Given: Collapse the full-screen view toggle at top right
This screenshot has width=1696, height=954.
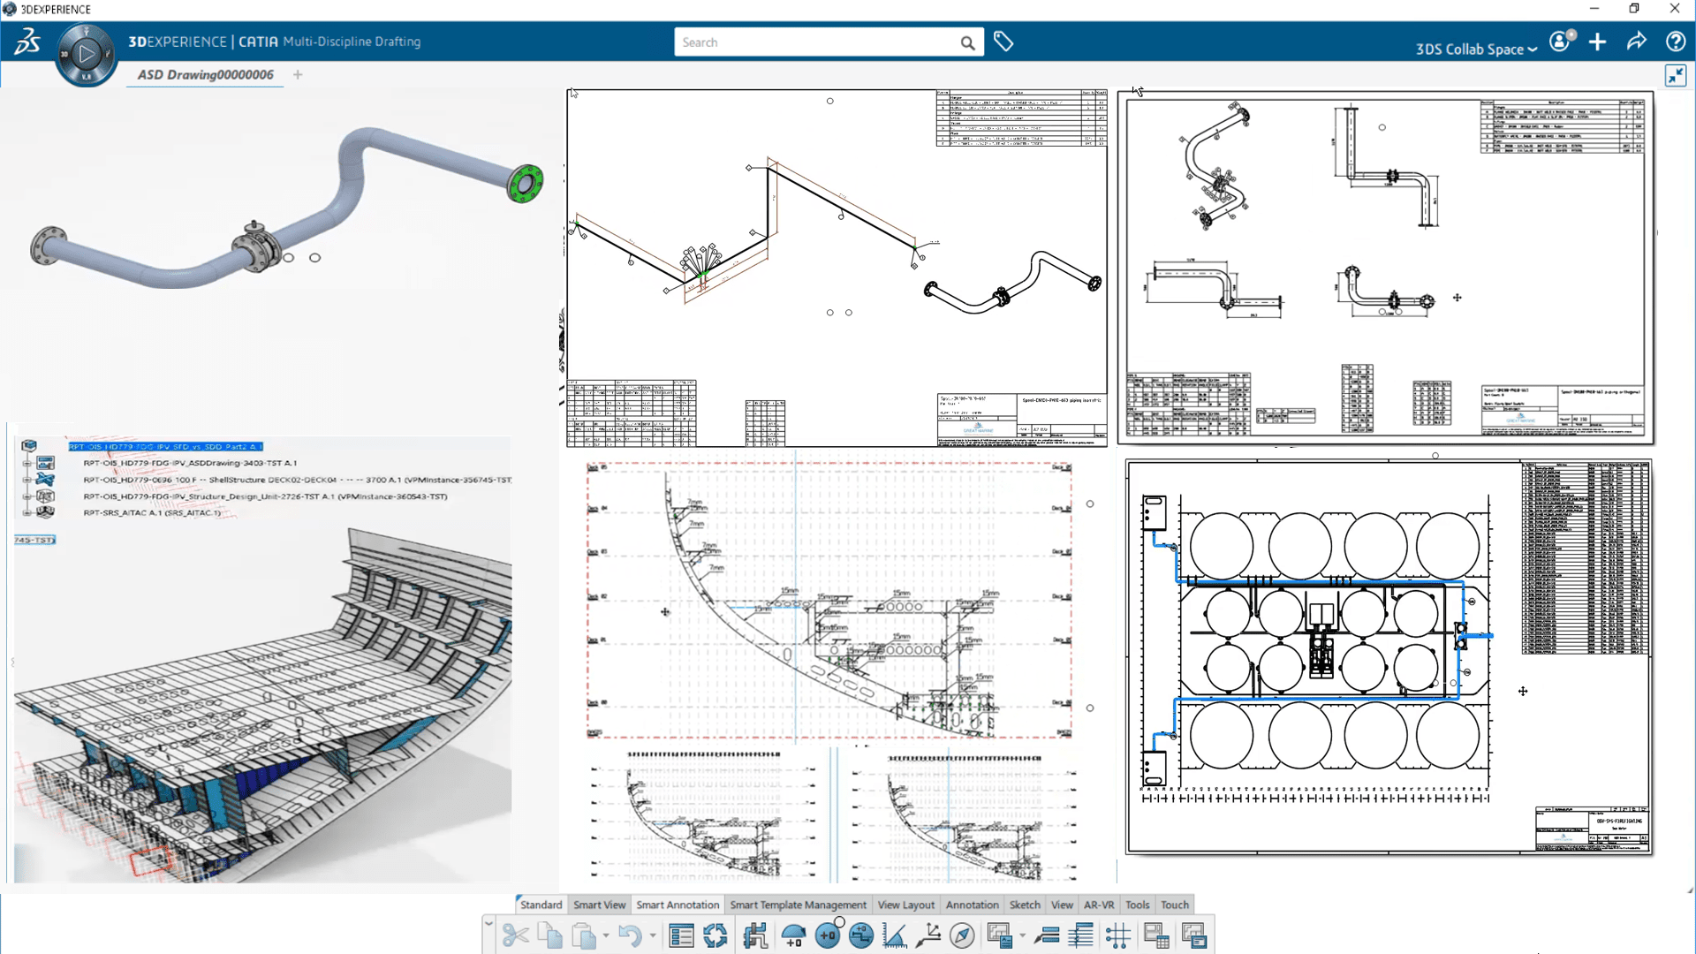Looking at the screenshot, I should [x=1676, y=76].
